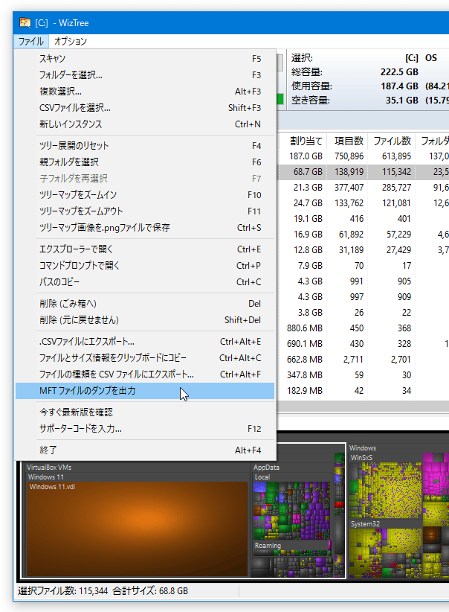
Task: Click the status bar 選択ファイル数 text
Action: coord(62,591)
